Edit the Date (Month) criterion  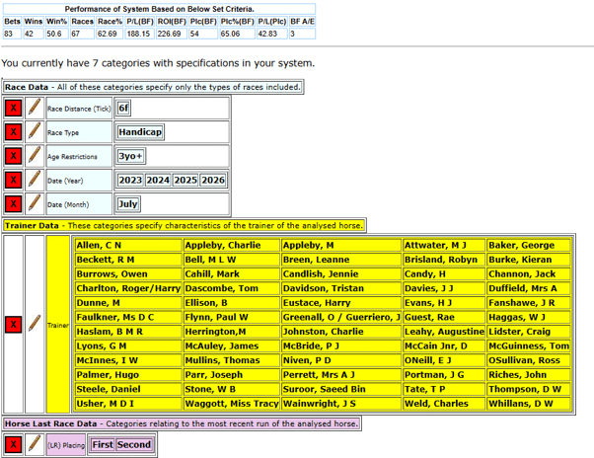pyautogui.click(x=35, y=204)
